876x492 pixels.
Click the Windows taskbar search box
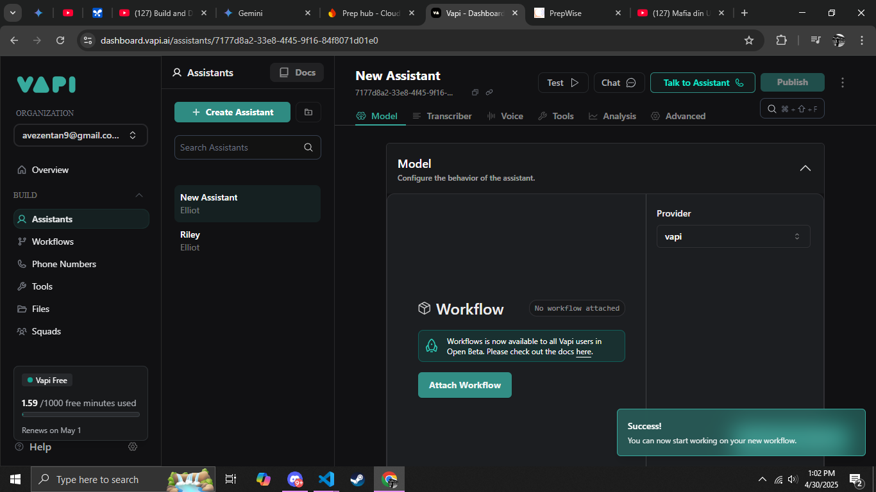tap(123, 479)
